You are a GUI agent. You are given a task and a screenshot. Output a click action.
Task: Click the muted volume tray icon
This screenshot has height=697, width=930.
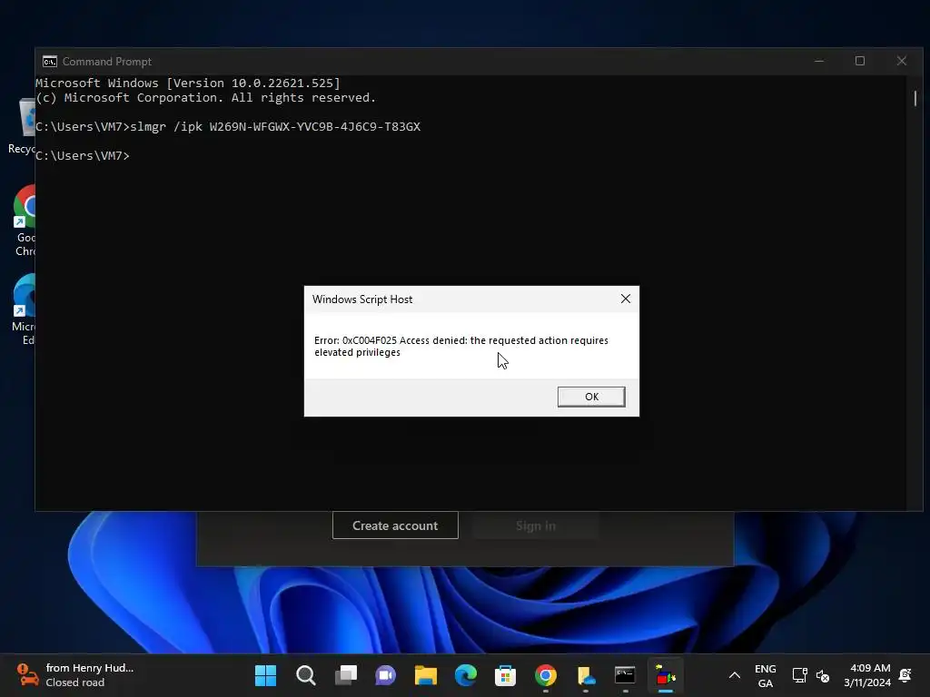coord(823,675)
